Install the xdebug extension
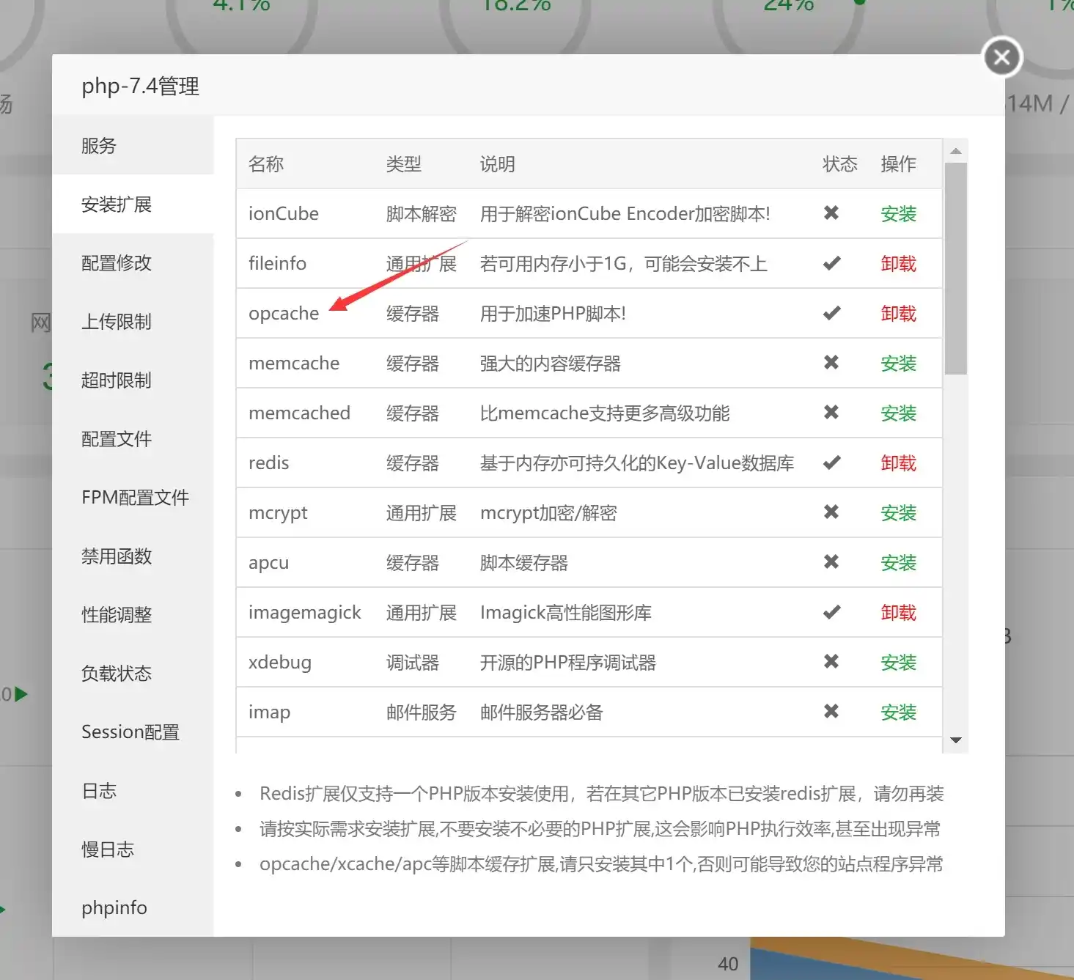 click(x=898, y=662)
